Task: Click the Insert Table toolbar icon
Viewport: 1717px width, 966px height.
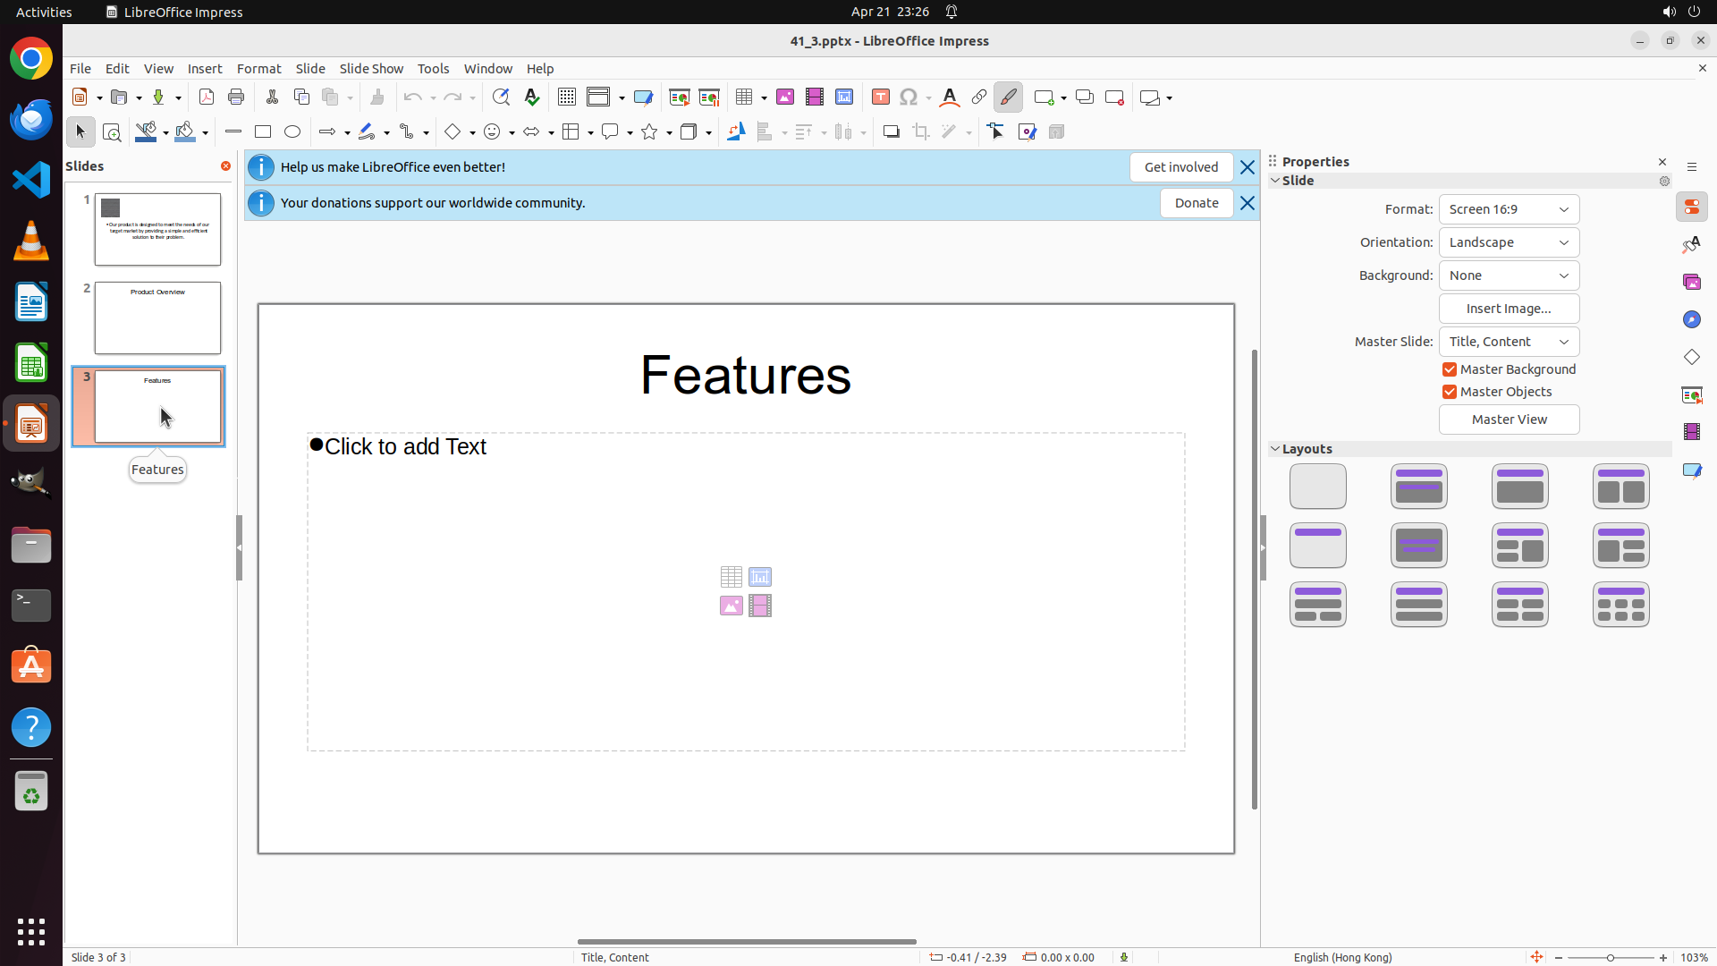Action: [744, 97]
